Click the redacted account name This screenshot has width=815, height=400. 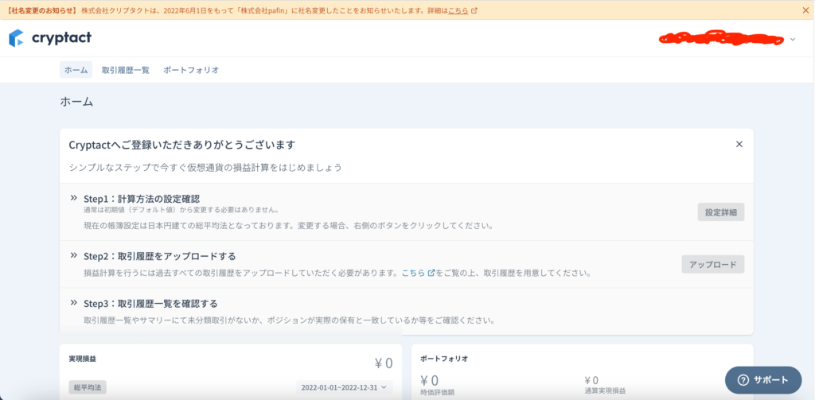721,38
